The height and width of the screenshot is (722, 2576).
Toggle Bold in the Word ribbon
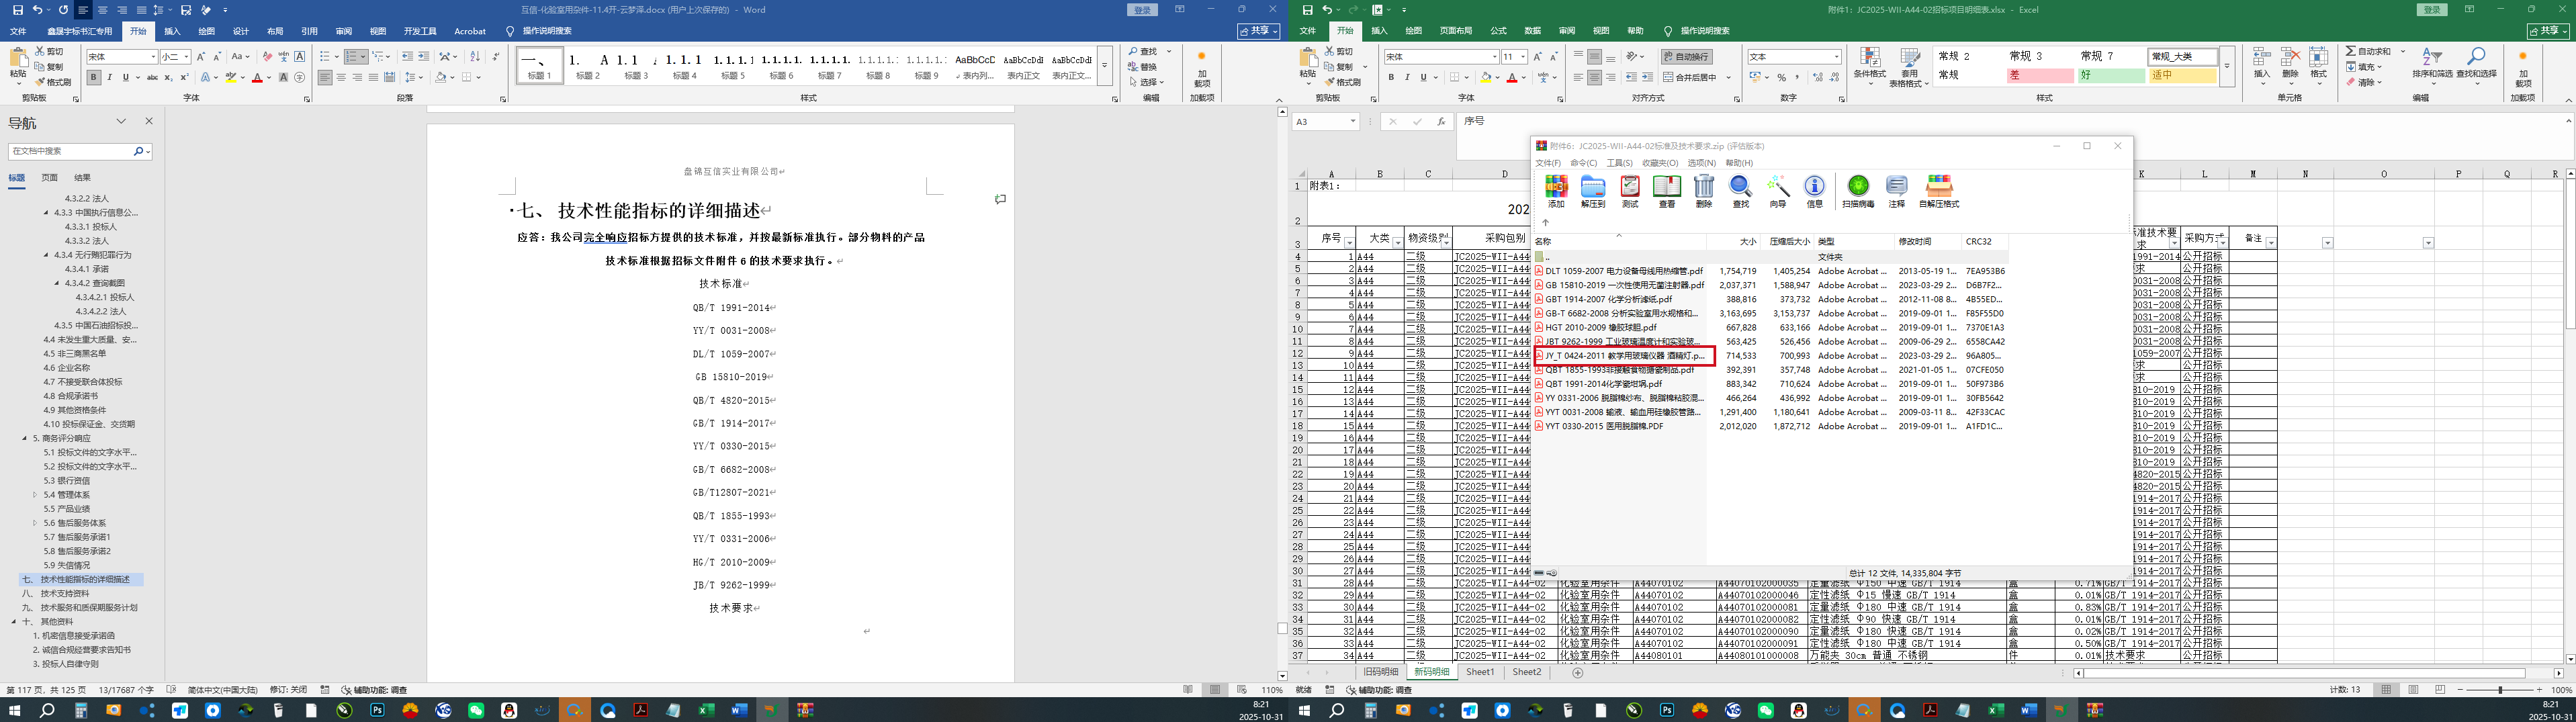pyautogui.click(x=93, y=77)
